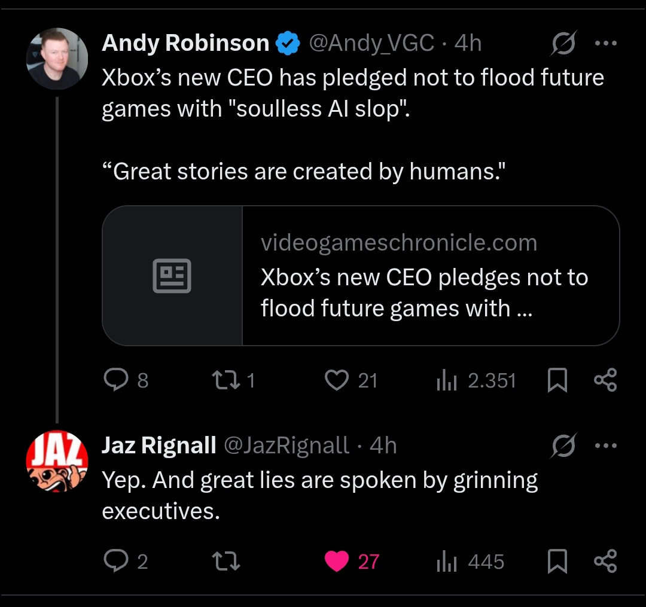Open Andy Robinson's profile picture
Viewport: 646px width, 607px height.
coord(57,59)
